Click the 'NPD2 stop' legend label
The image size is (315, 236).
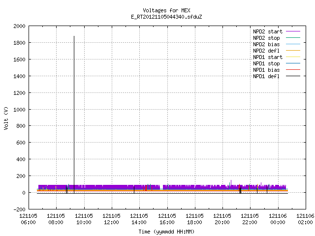266,38
